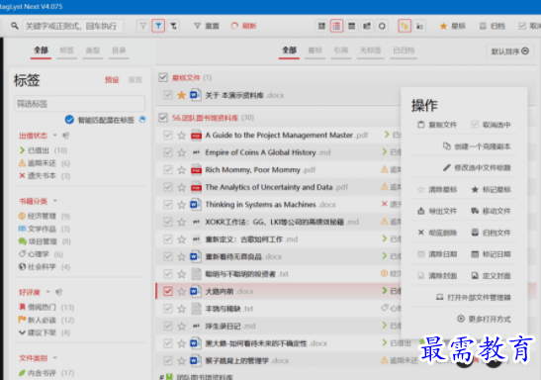Star the Empire of Coins file

point(181,152)
